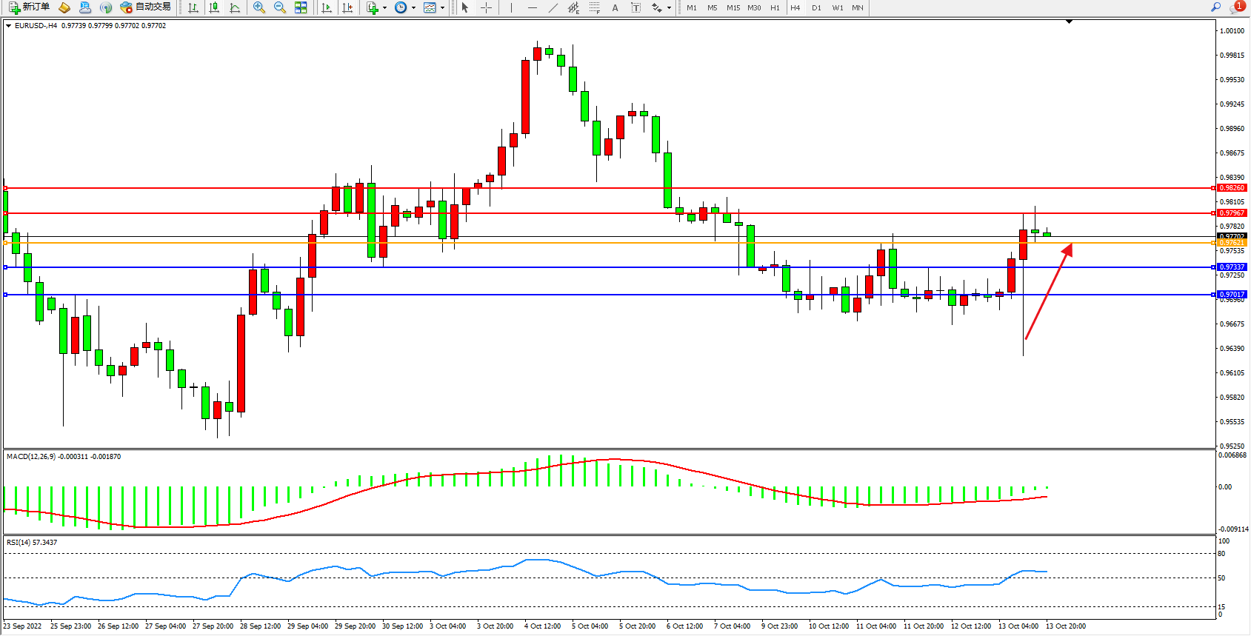Open the indicators list dropdown arrow

click(x=384, y=7)
